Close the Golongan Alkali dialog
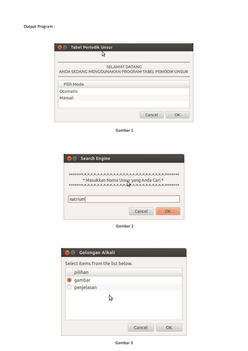 click(67, 253)
